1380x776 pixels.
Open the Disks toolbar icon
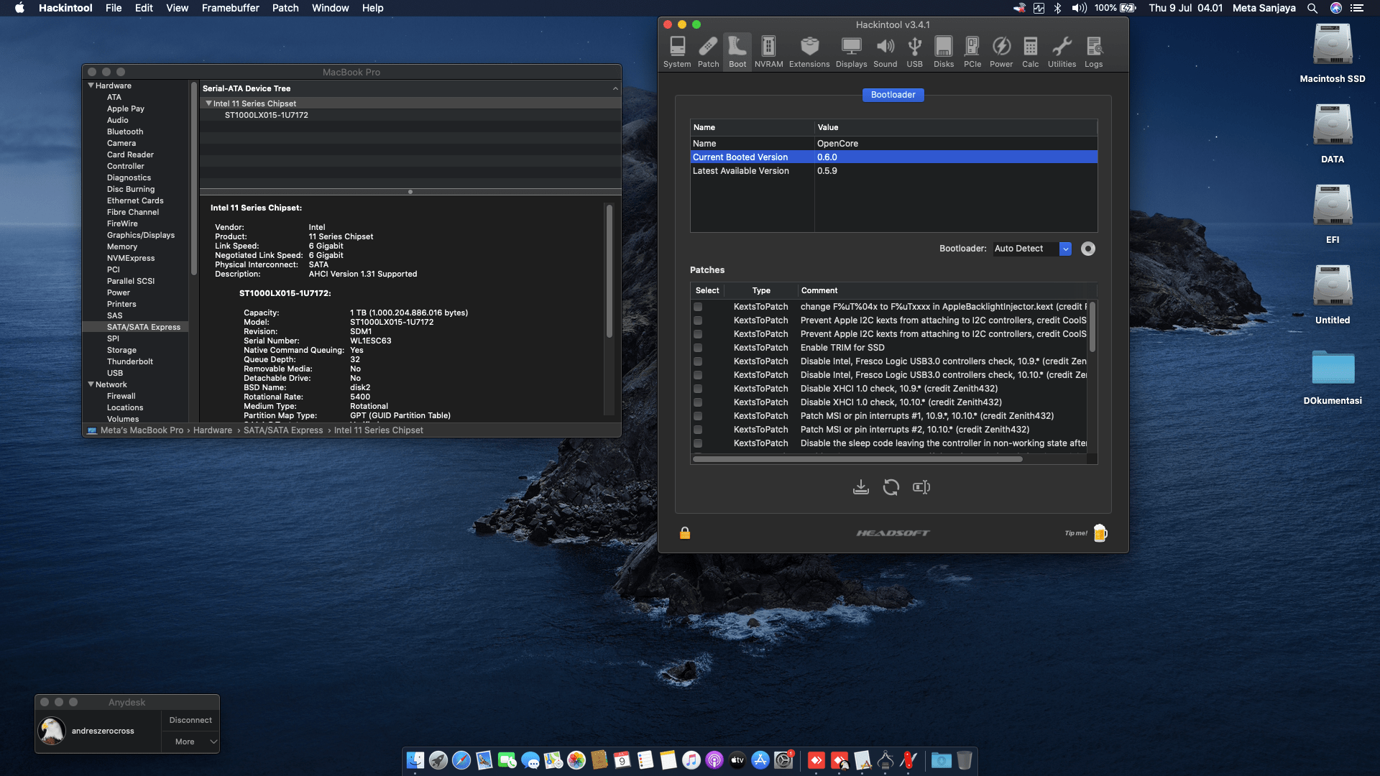[x=944, y=52]
